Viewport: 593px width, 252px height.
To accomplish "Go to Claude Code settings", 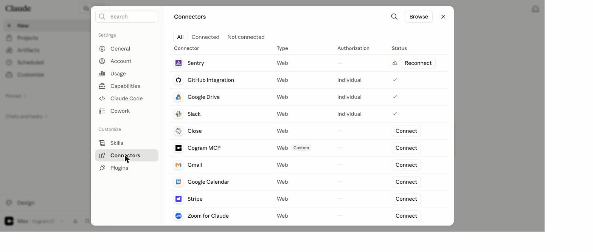I will 127,98.
